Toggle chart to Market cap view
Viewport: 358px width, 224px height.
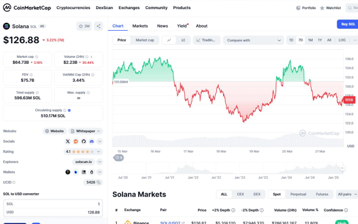click(x=145, y=40)
